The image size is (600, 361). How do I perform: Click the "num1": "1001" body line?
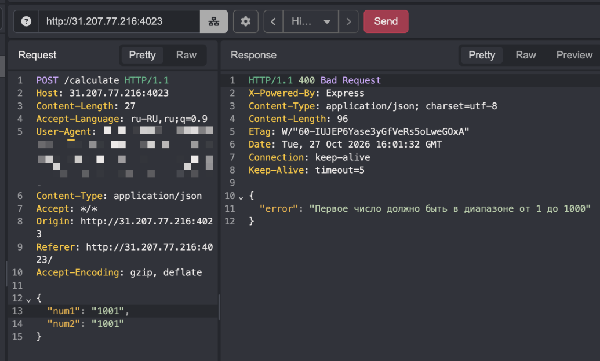click(x=88, y=311)
